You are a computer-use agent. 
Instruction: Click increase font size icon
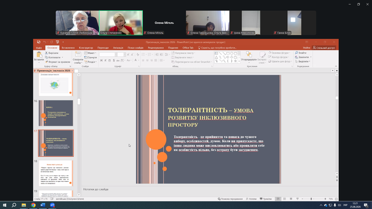point(128,55)
